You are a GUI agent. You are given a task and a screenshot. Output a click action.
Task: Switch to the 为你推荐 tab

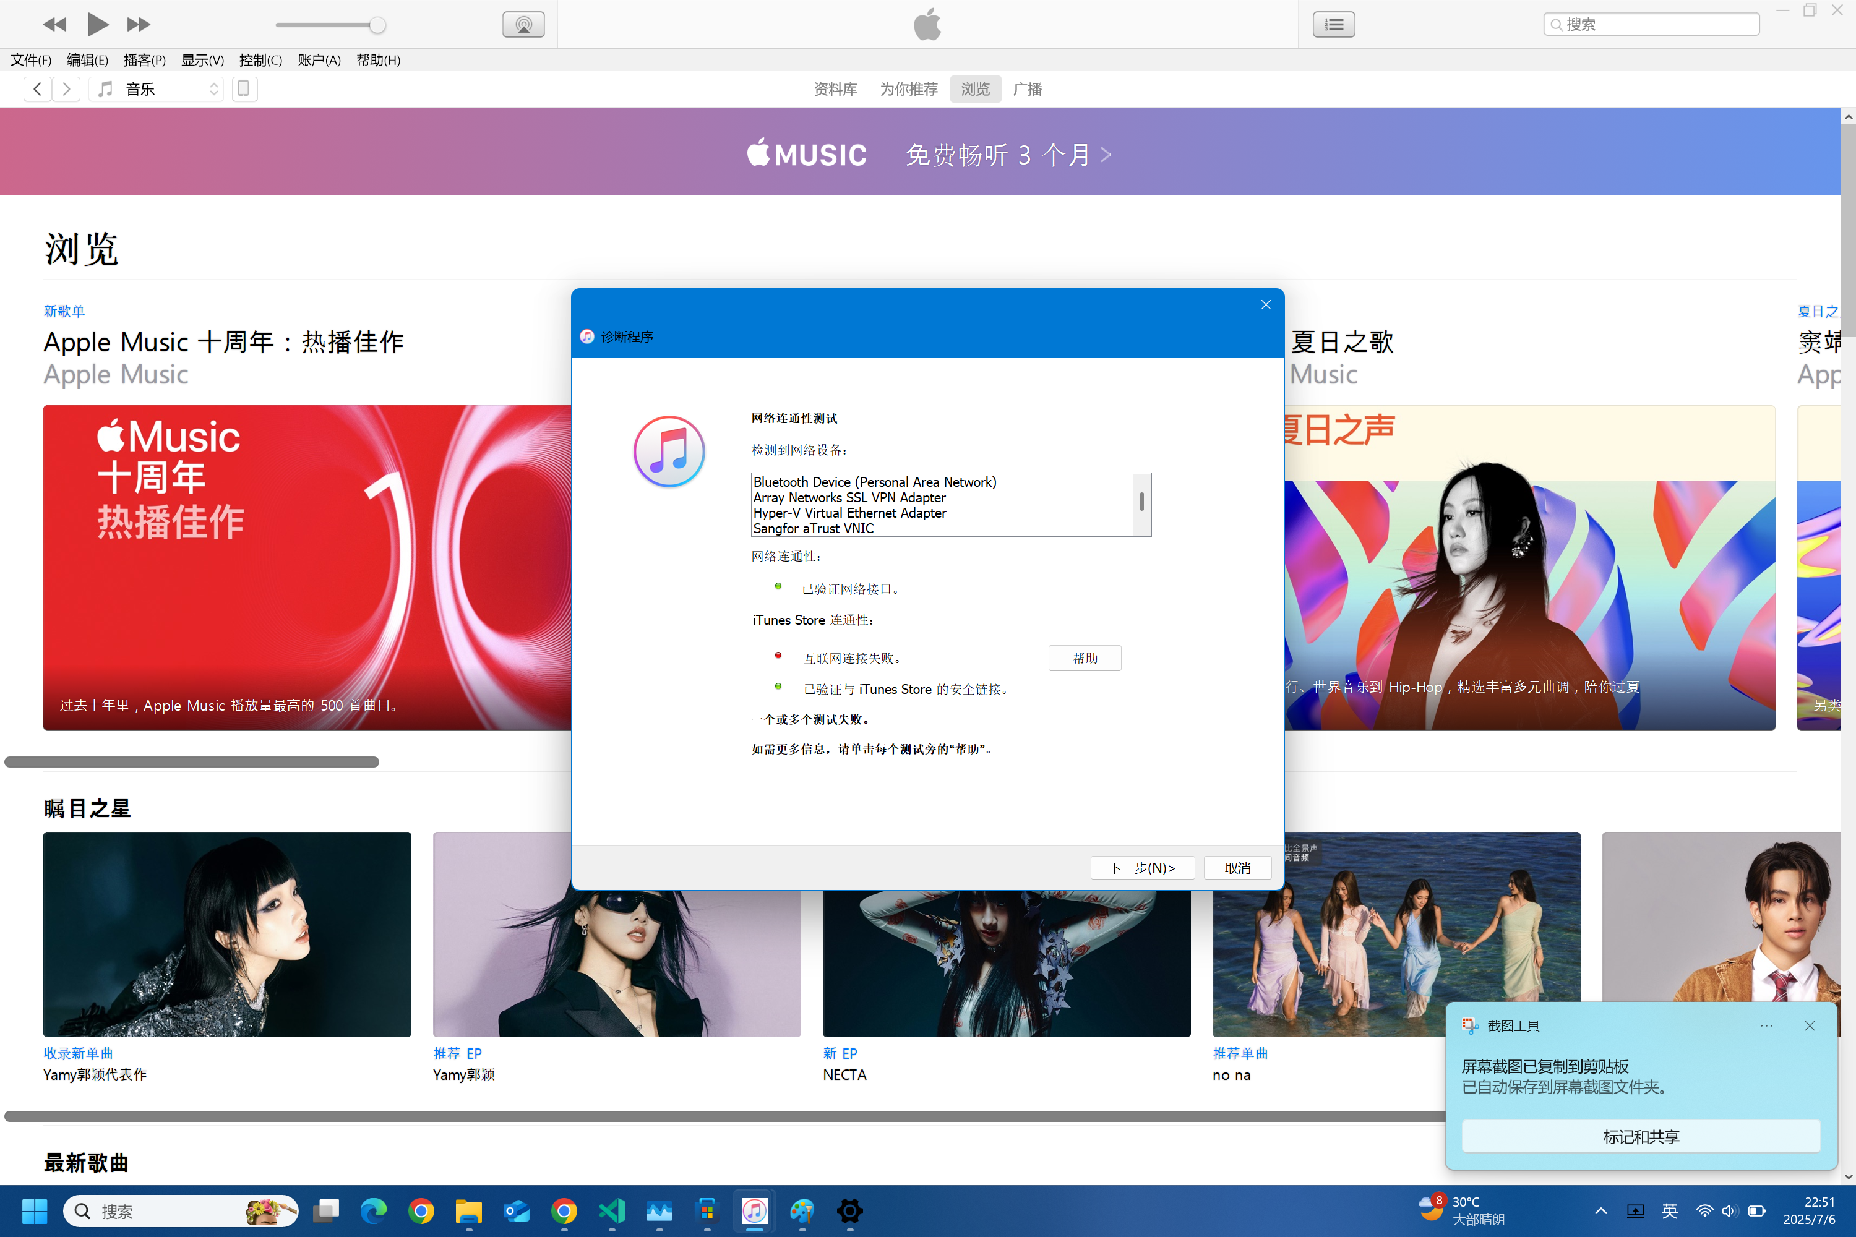click(908, 89)
